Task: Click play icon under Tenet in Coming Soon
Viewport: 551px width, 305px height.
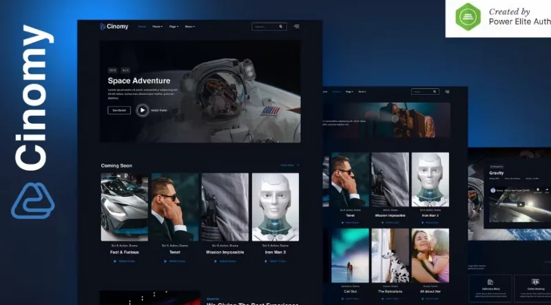Action: click(x=165, y=262)
